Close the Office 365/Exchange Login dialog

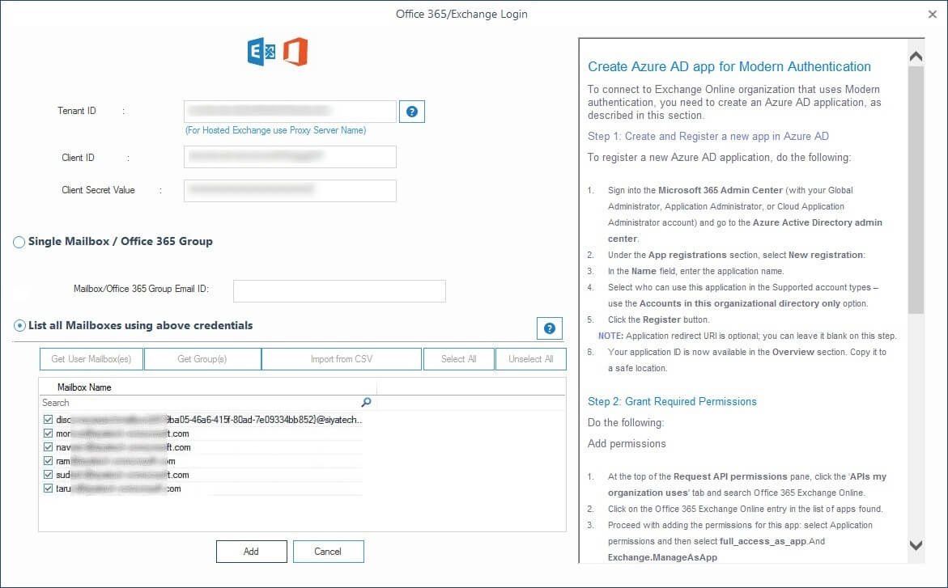(933, 14)
